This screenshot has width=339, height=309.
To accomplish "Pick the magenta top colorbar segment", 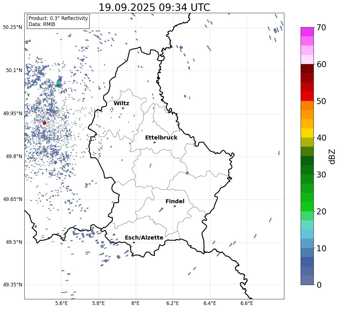I will point(307,32).
